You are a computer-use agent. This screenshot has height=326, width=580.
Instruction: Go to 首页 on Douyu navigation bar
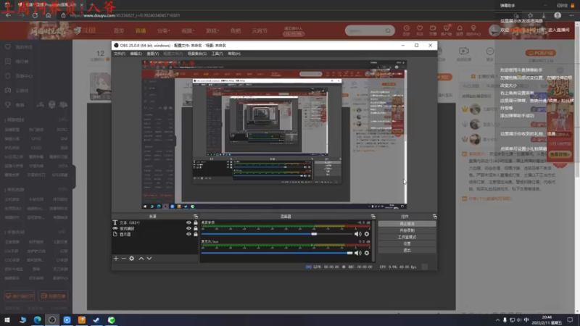click(119, 30)
